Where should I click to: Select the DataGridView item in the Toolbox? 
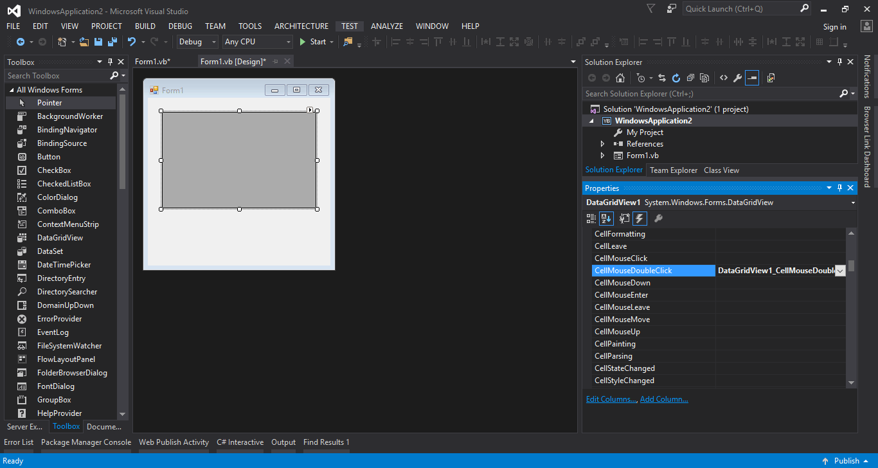[62, 238]
